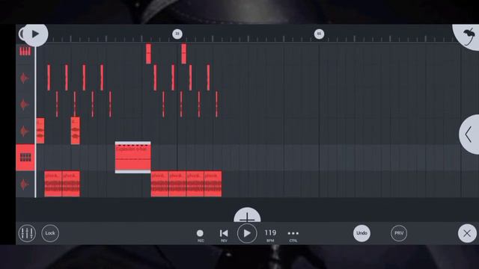
Task: Open the FL Studio fruit logo menu
Action: 468,36
